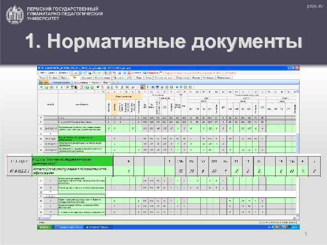Viewport: 327px width, 245px height.
Task: Switch to the Титул tab
Action: 43,78
